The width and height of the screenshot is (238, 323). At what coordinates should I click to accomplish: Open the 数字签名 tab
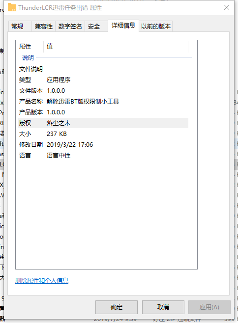coord(70,27)
